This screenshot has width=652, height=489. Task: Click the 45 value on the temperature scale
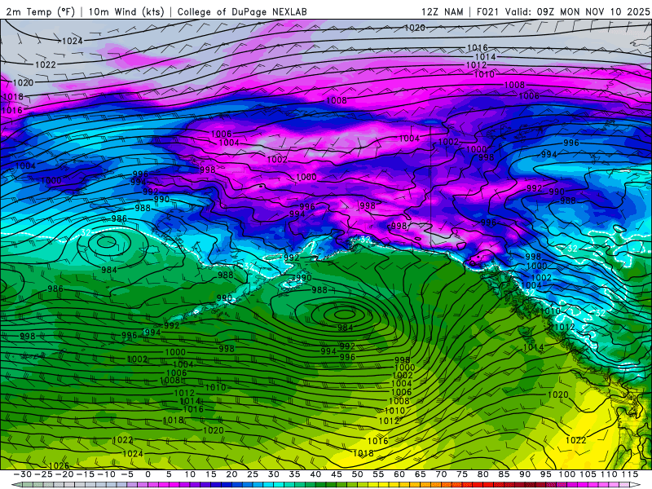point(337,474)
